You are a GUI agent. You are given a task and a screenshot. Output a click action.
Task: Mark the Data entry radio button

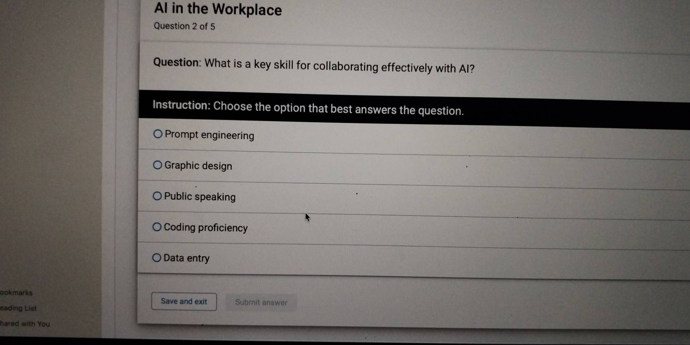(156, 257)
